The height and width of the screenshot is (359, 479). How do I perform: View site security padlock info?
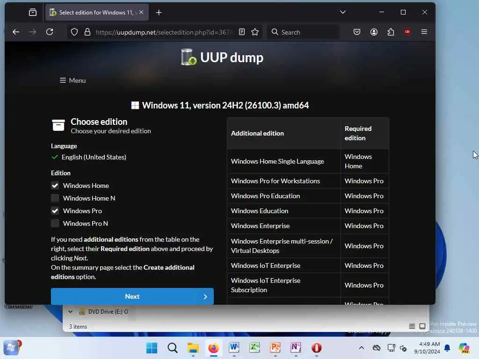coord(87,32)
